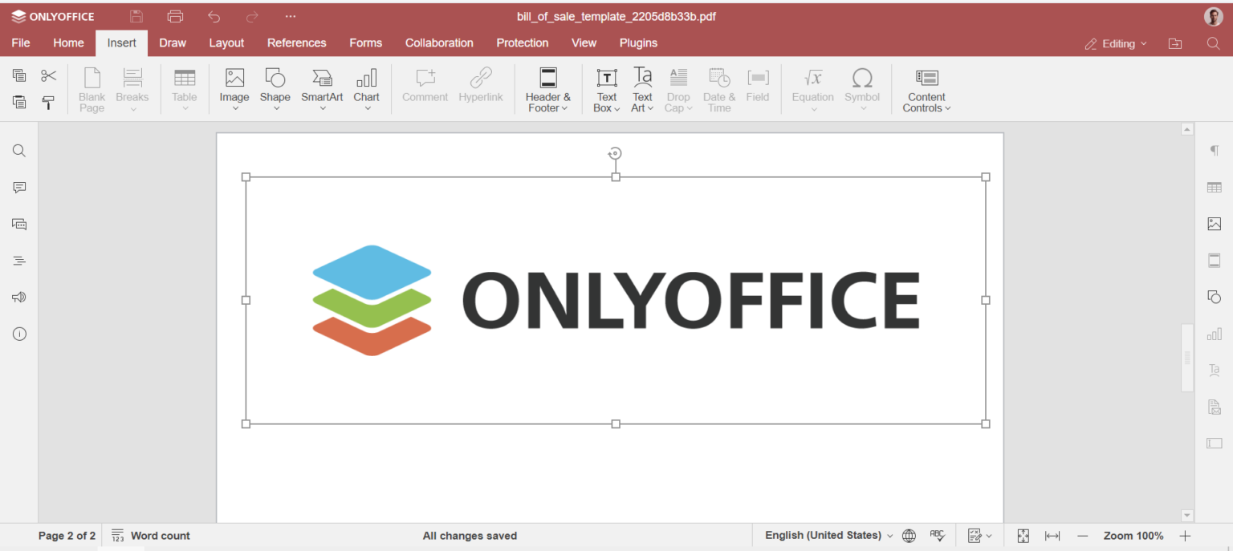Open Image settings in right sidebar
Image resolution: width=1233 pixels, height=551 pixels.
pos(1214,224)
